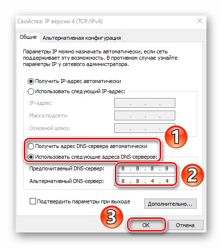Click the Основной шлюз input field
The height and width of the screenshot is (248, 222).
click(x=145, y=128)
